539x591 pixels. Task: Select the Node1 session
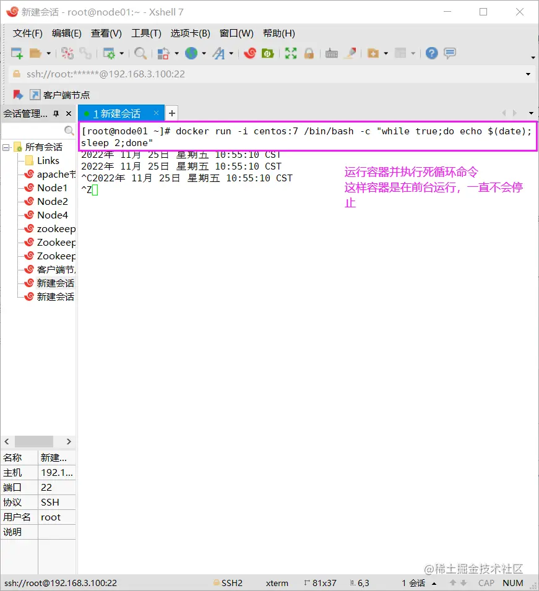pos(46,188)
